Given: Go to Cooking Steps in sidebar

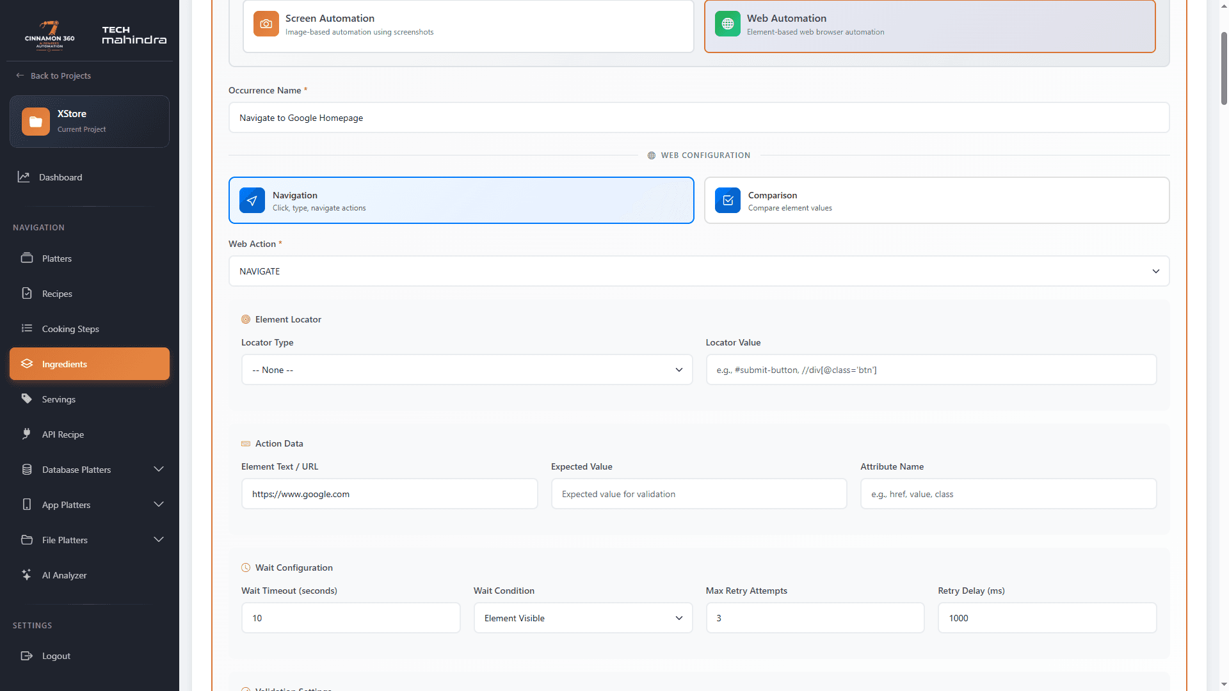Looking at the screenshot, I should click(90, 329).
